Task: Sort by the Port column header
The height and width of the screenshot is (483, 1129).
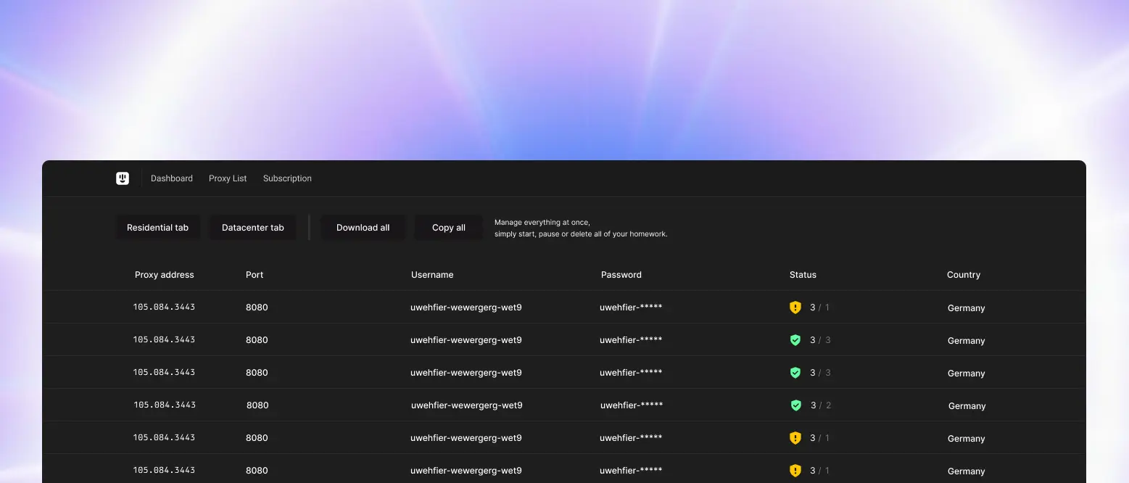Action: [x=255, y=274]
